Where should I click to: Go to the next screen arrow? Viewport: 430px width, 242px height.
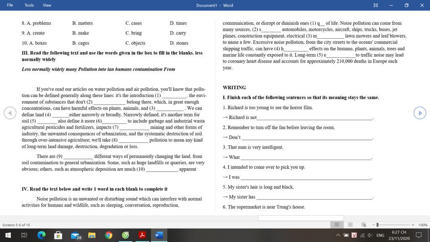[420, 113]
